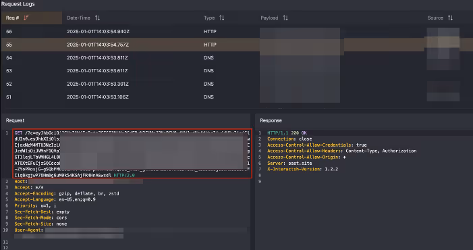Click the Sec-Fetch-Site: none line

click(40, 224)
